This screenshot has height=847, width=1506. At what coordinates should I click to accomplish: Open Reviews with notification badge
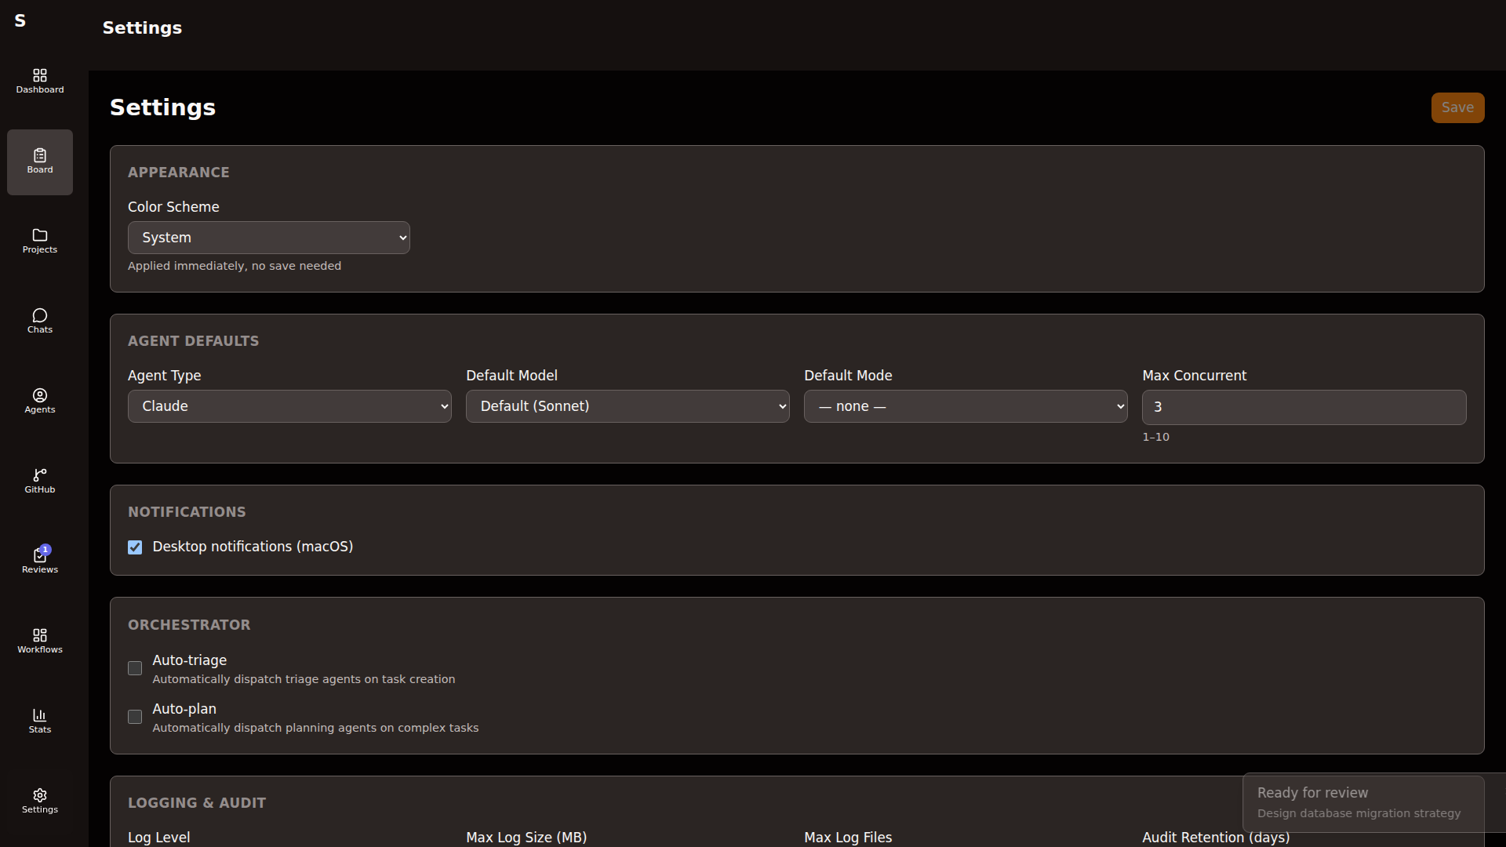tap(40, 561)
